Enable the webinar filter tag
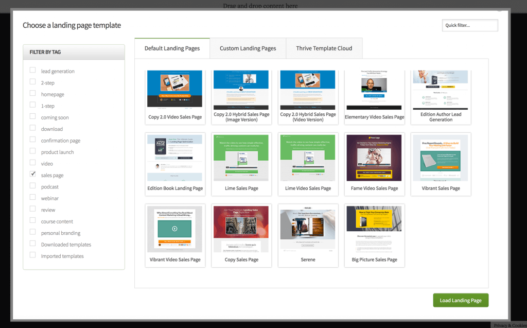 [32, 198]
